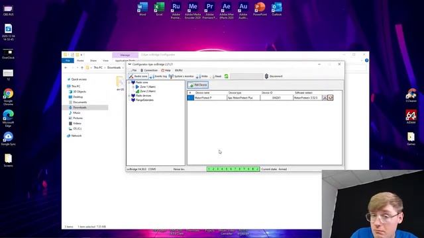Image resolution: width=424 pixels, height=238 pixels.
Task: Click the Add Device button
Action: tap(198, 85)
